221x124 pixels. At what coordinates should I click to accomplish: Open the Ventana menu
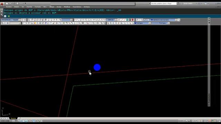87,7
